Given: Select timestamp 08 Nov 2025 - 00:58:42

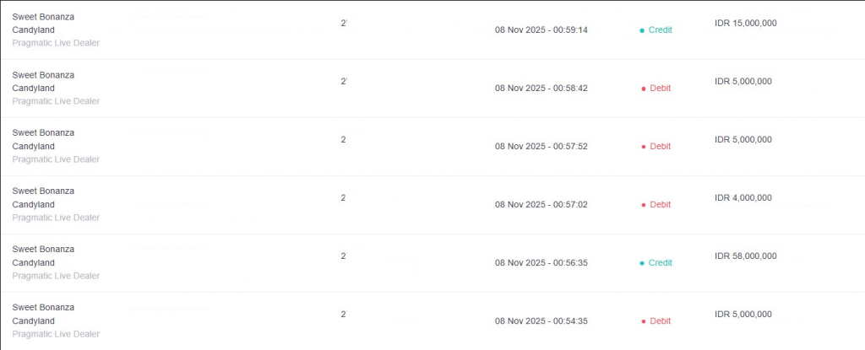Looking at the screenshot, I should point(541,89).
